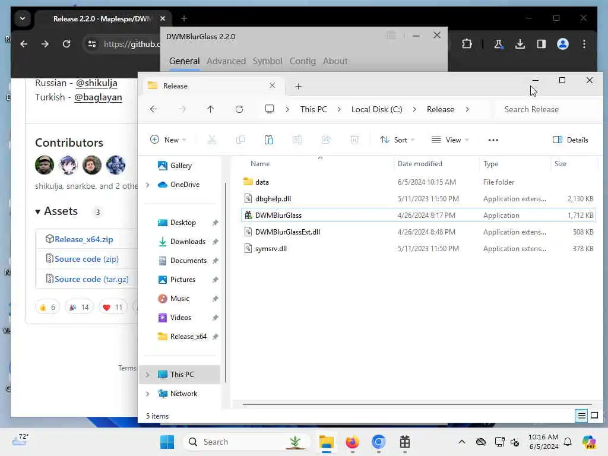
Task: Open Firefox from the taskbar
Action: [353, 442]
